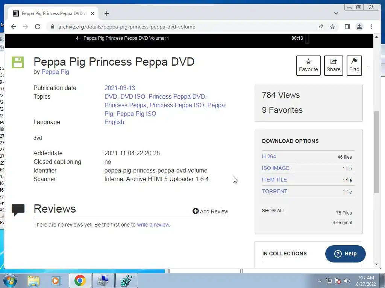Download the ISO IMAGE file

(276, 168)
